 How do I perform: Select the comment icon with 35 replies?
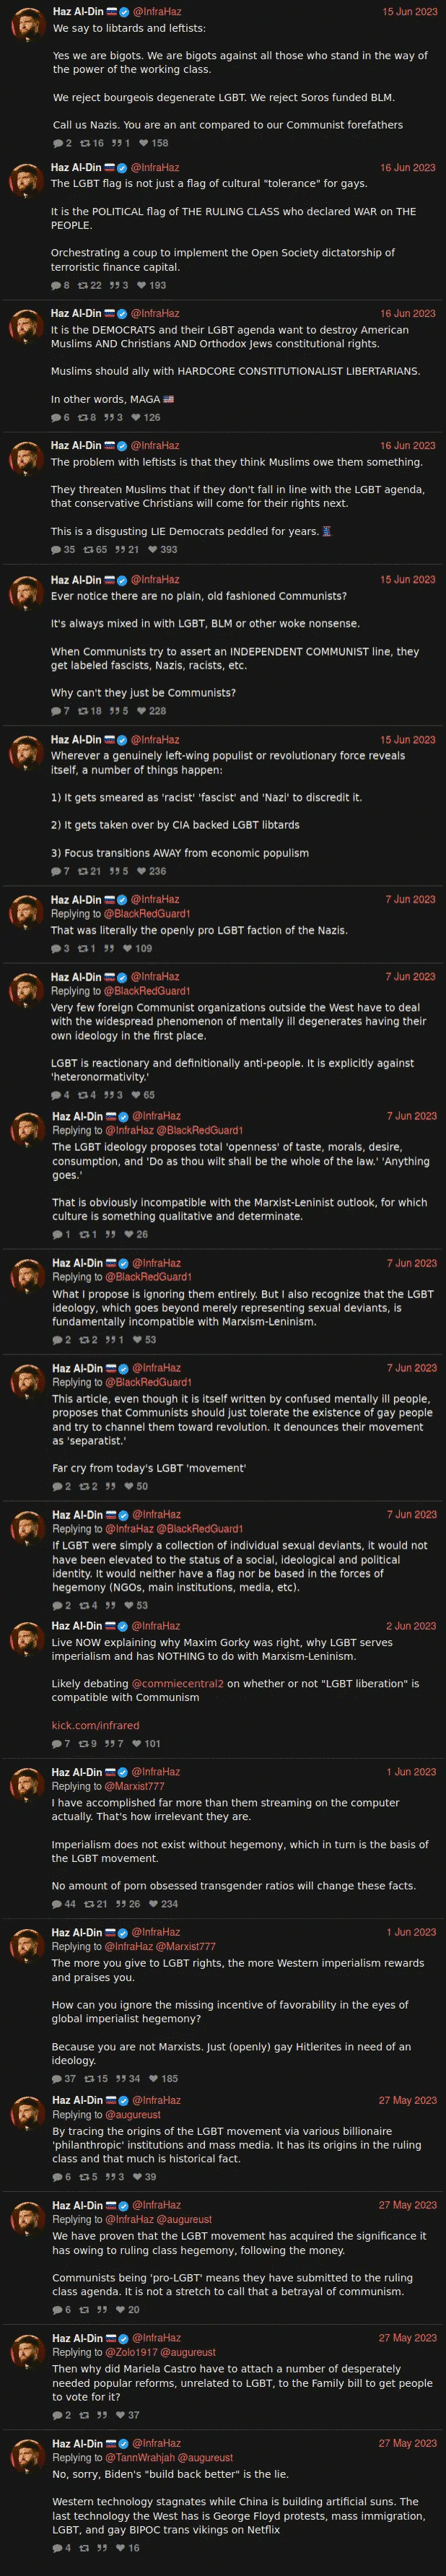(x=56, y=549)
